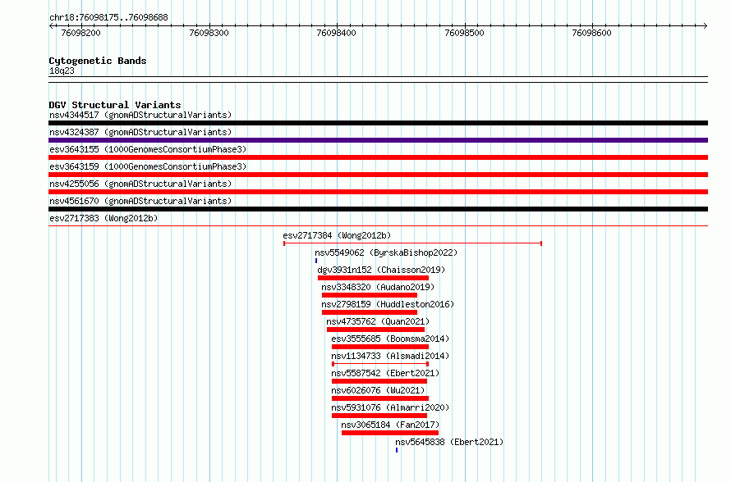731x482 pixels.
Task: Open the nsv4561670 gnomAD variant label
Action: tap(140, 201)
